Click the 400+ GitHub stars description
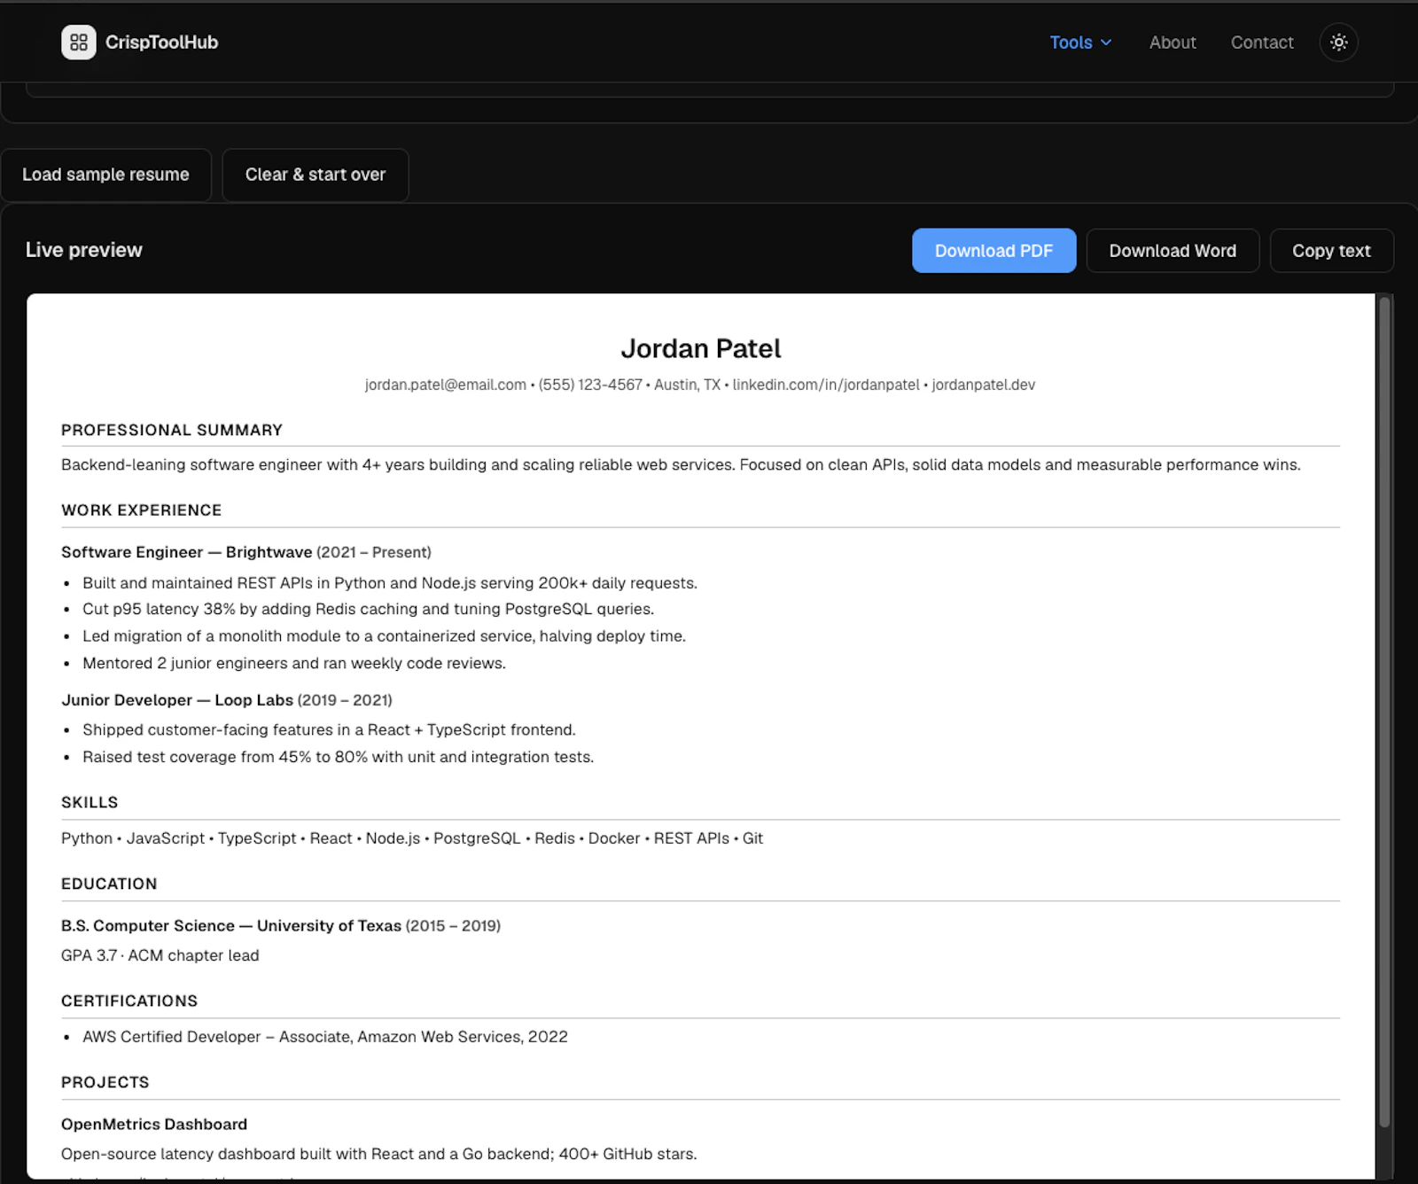 [x=379, y=1154]
